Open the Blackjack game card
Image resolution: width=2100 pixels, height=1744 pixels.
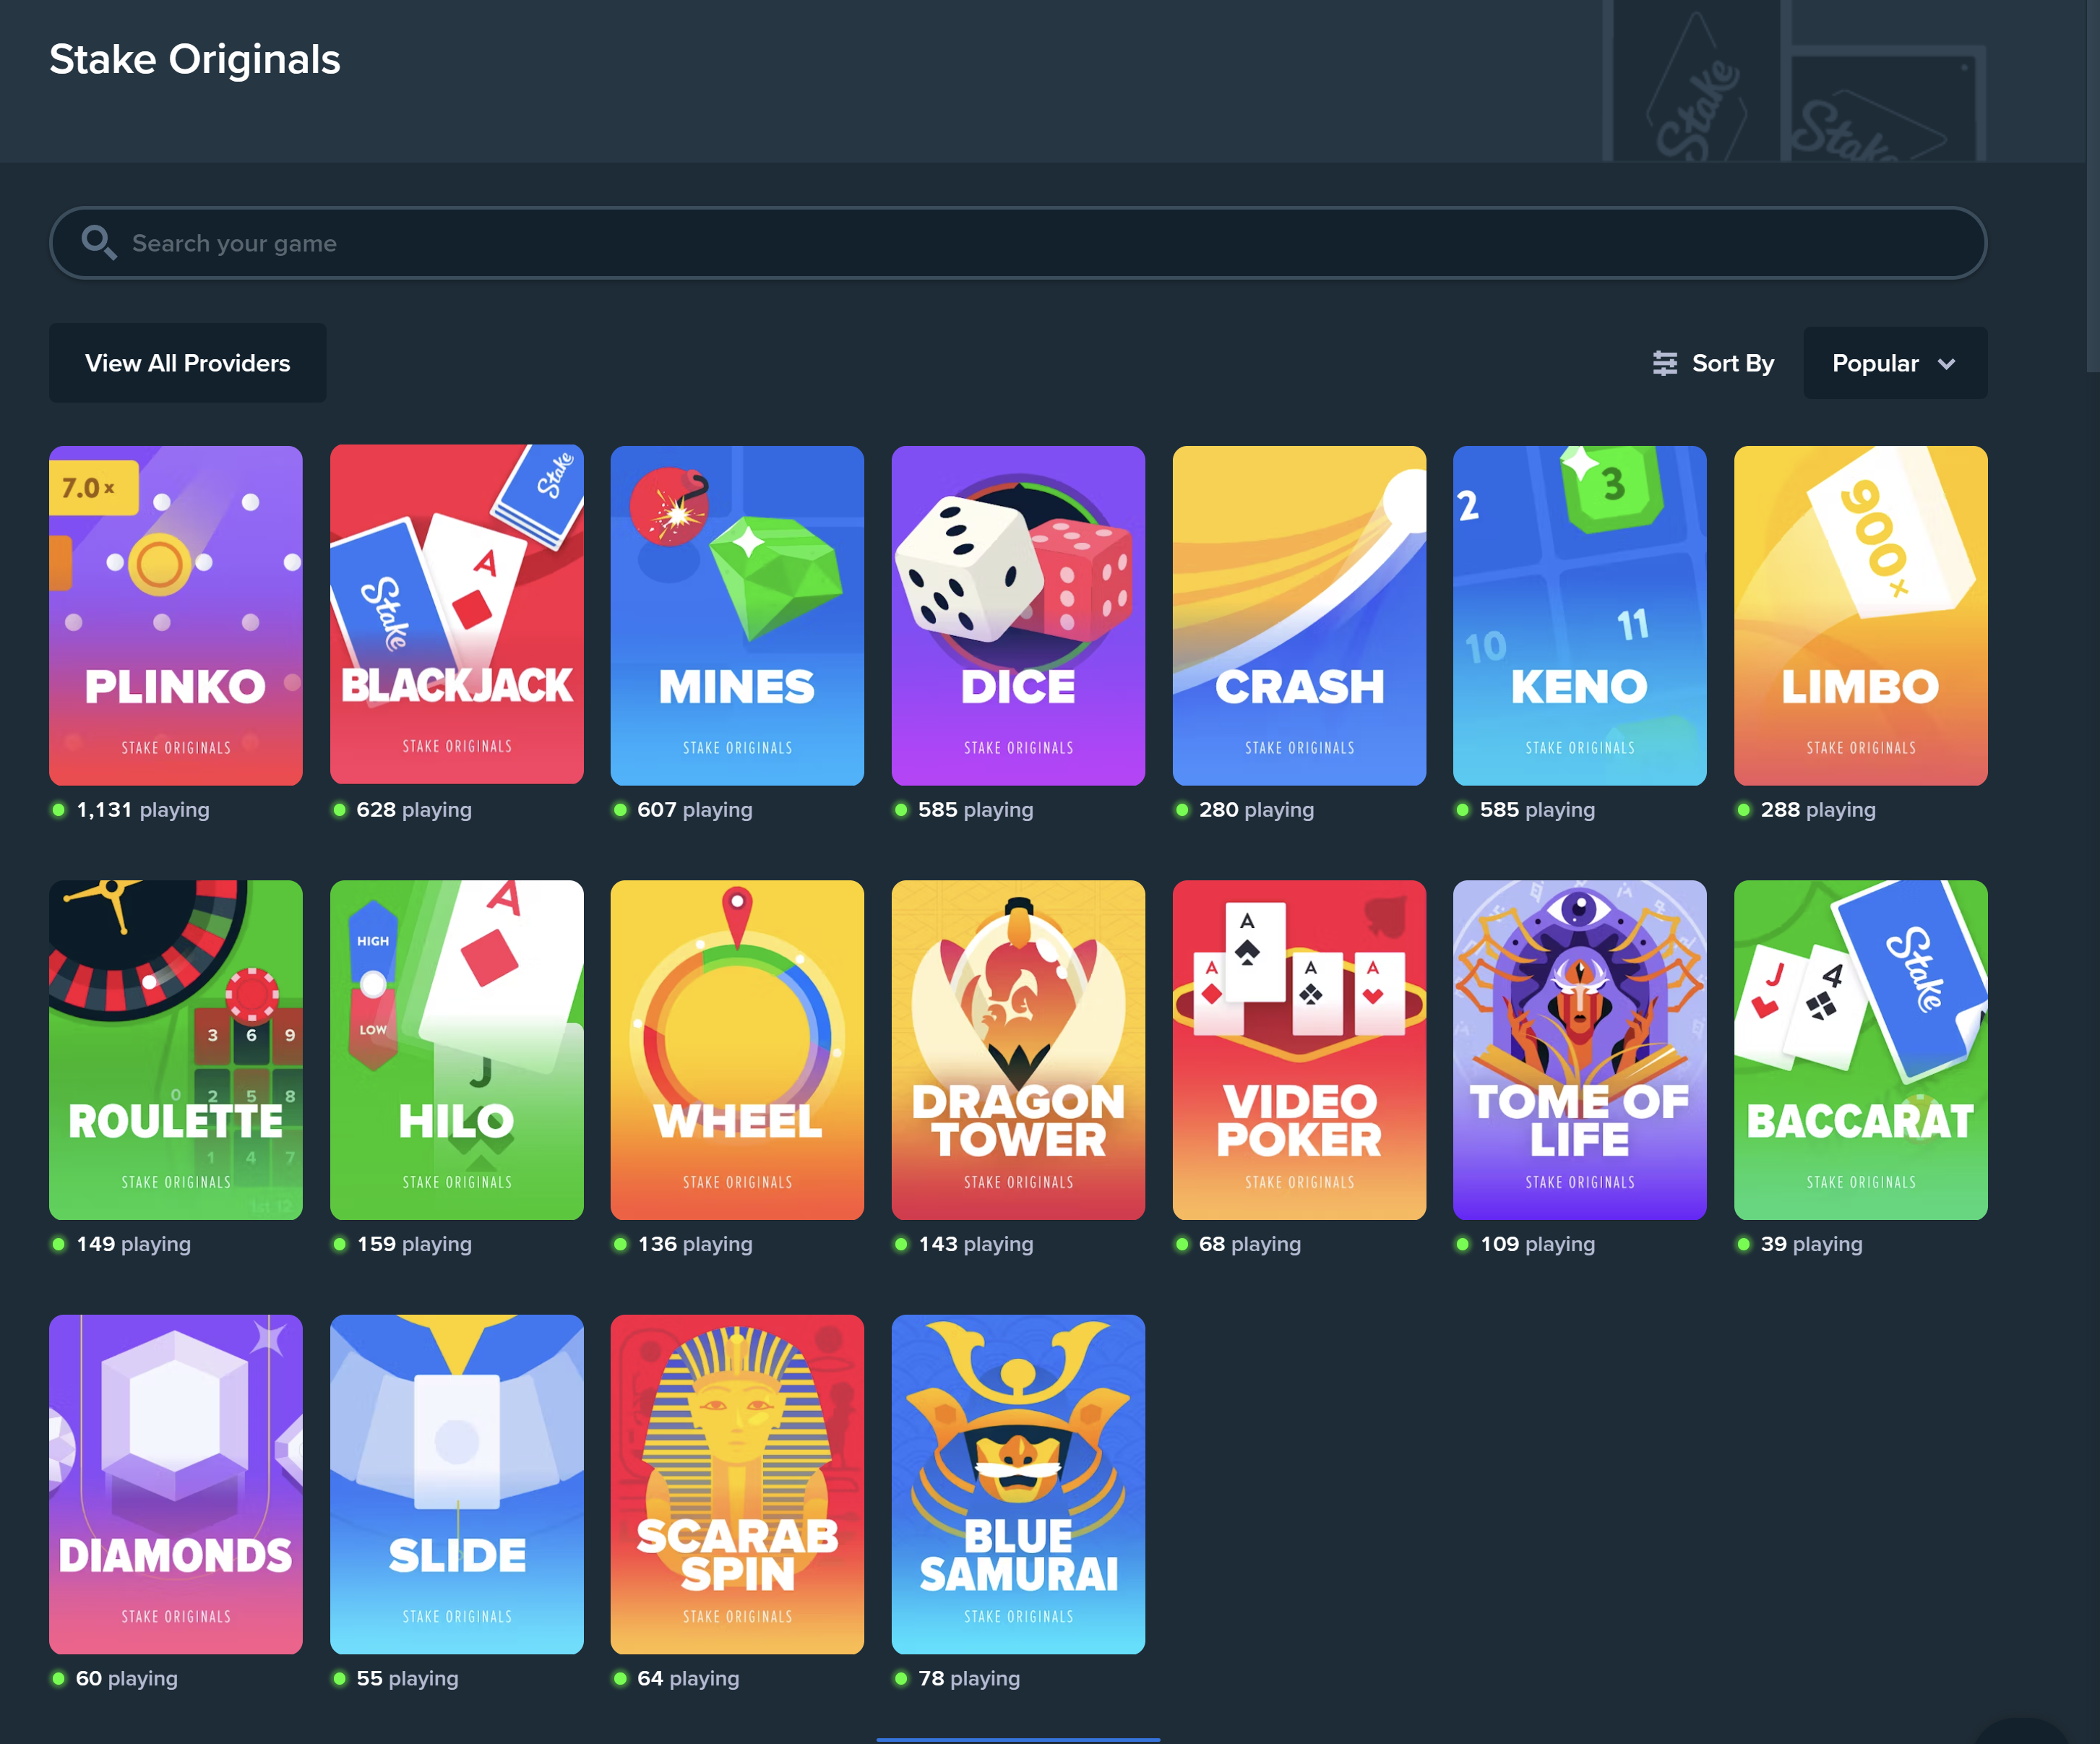(x=457, y=615)
